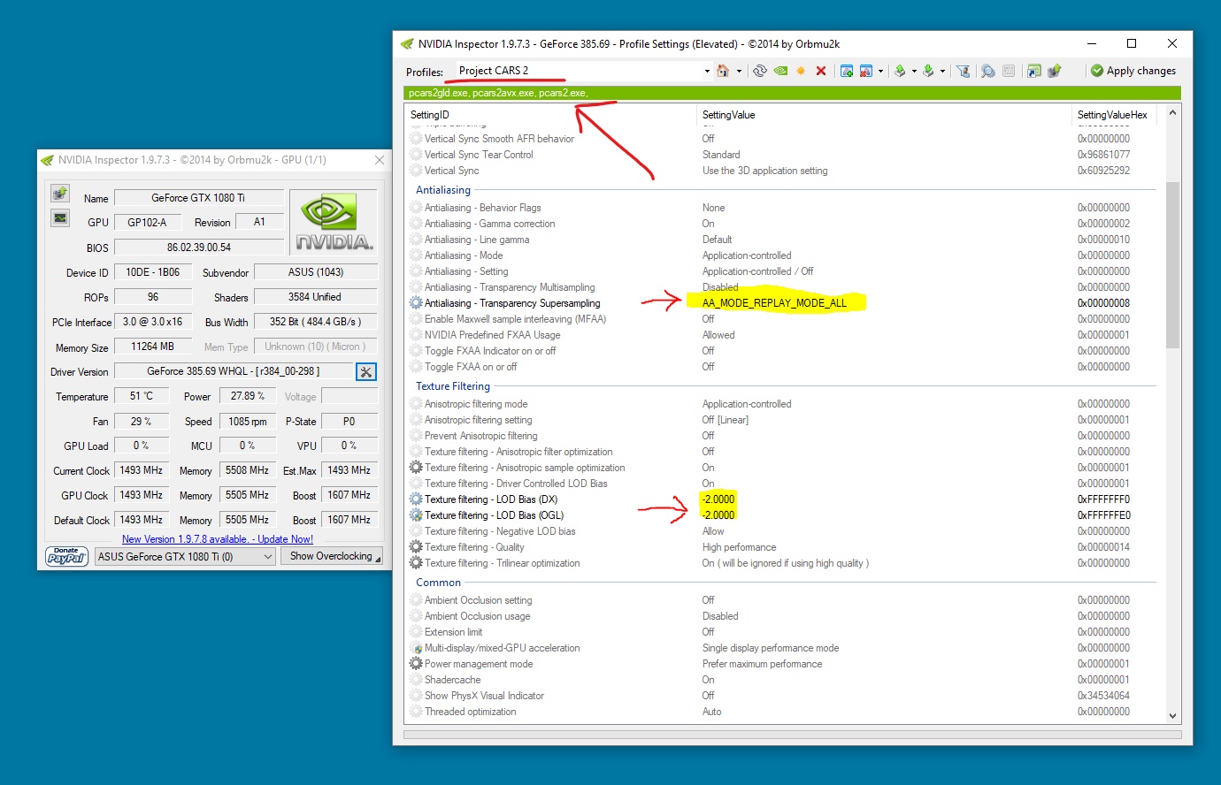Screen dimensions: 1221x785
Task: Select the AA_MODE_REPLAY_MODE_ALL value cell
Action: [x=775, y=303]
